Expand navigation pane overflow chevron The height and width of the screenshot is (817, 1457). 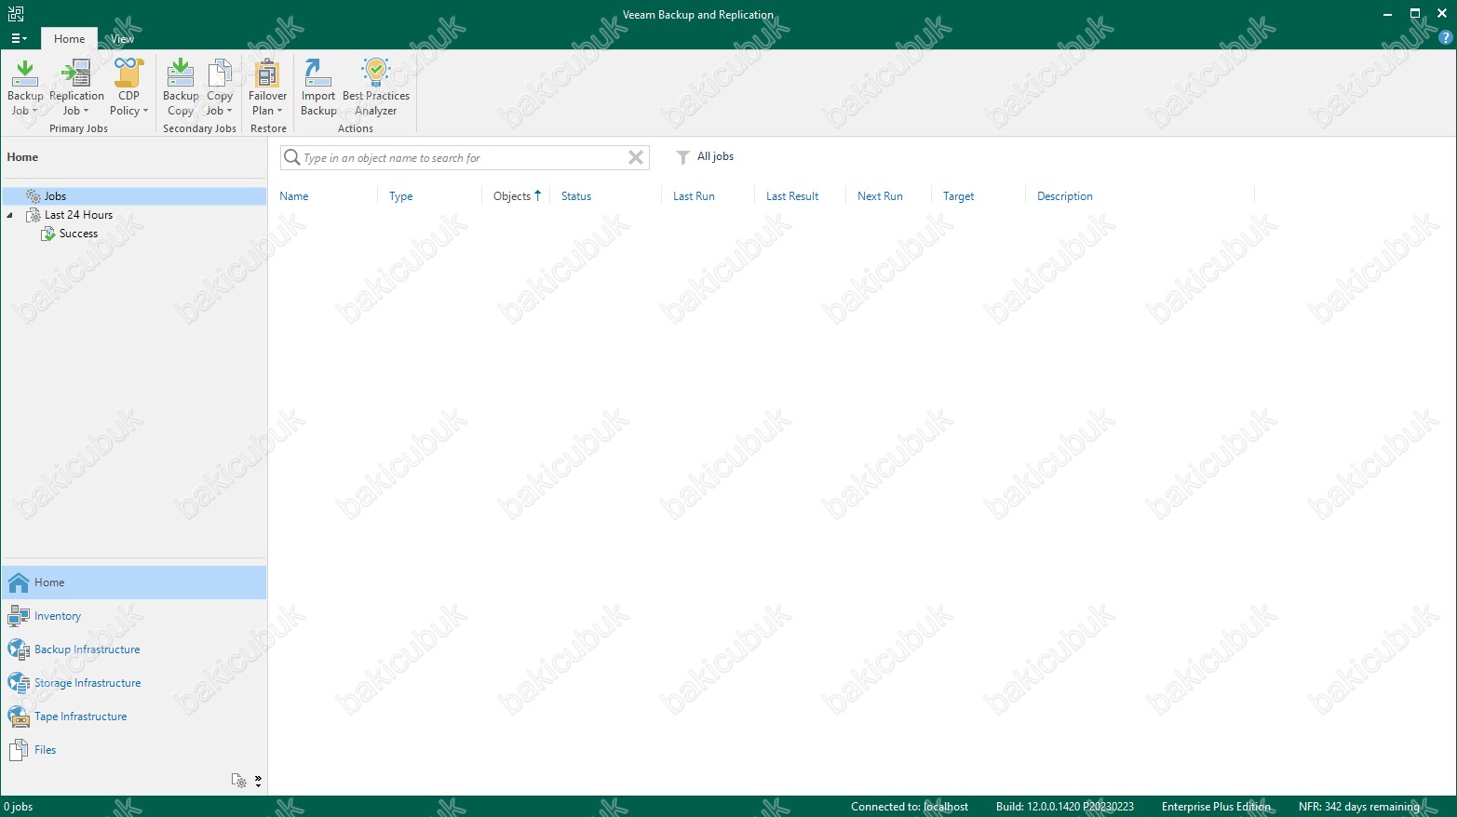(258, 781)
